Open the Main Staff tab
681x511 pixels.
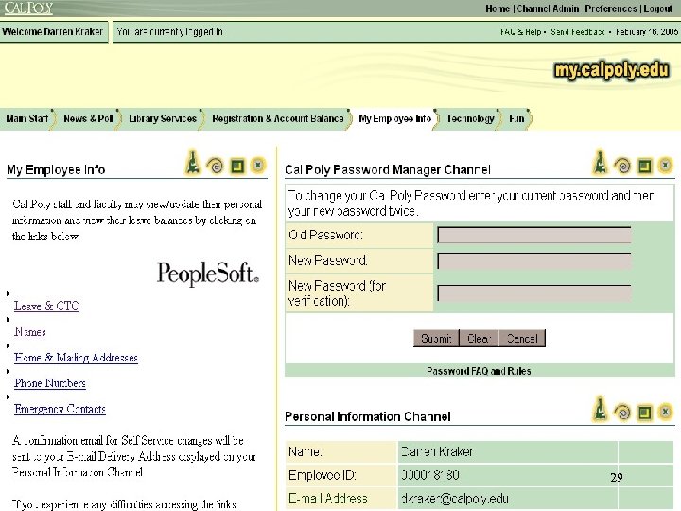pos(27,118)
